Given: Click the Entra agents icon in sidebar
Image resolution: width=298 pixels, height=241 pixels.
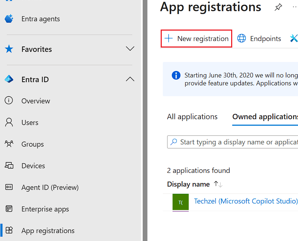Looking at the screenshot, I should click(x=9, y=19).
